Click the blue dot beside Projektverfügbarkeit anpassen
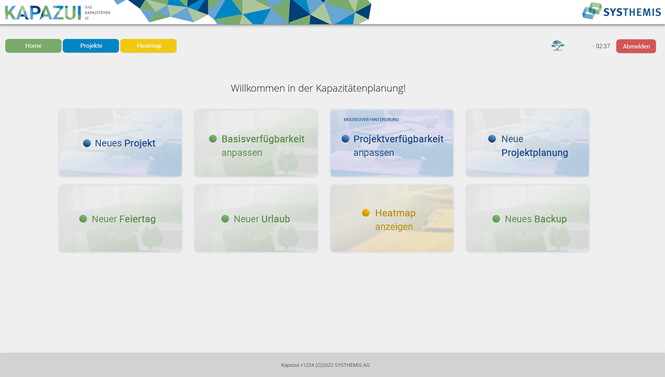 point(345,139)
